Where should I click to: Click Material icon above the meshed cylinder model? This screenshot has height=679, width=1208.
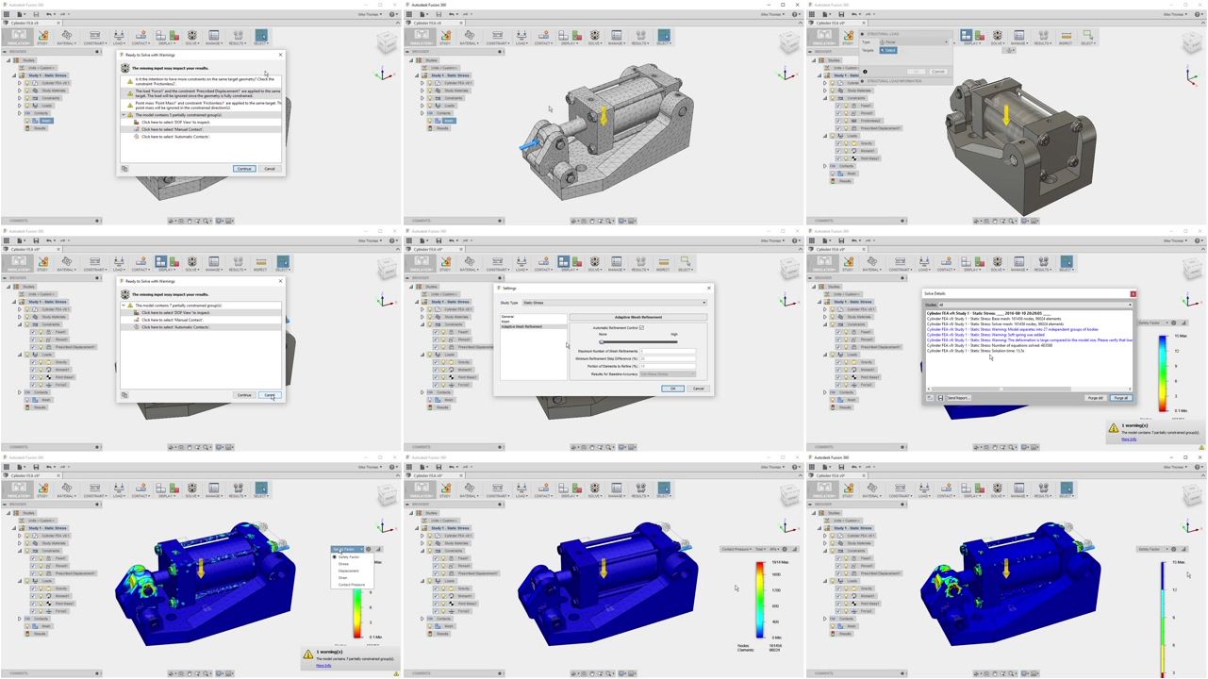470,36
